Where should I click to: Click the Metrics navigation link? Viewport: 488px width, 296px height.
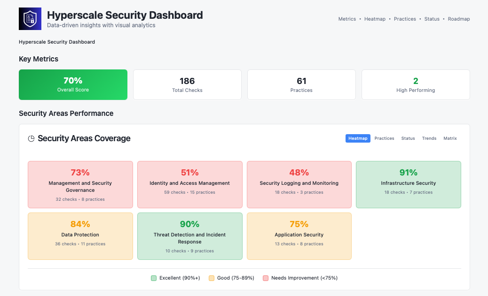point(347,19)
